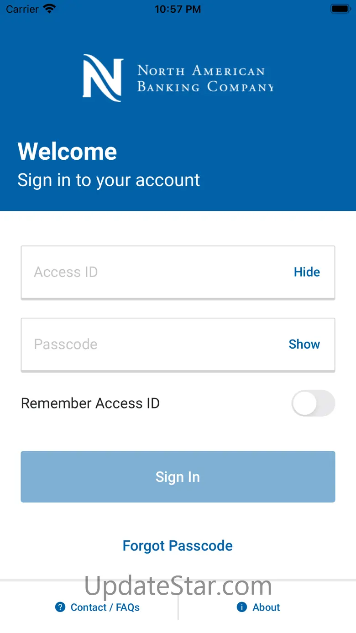Focus the Access ID input field
Image resolution: width=356 pixels, height=633 pixels.
pos(178,272)
